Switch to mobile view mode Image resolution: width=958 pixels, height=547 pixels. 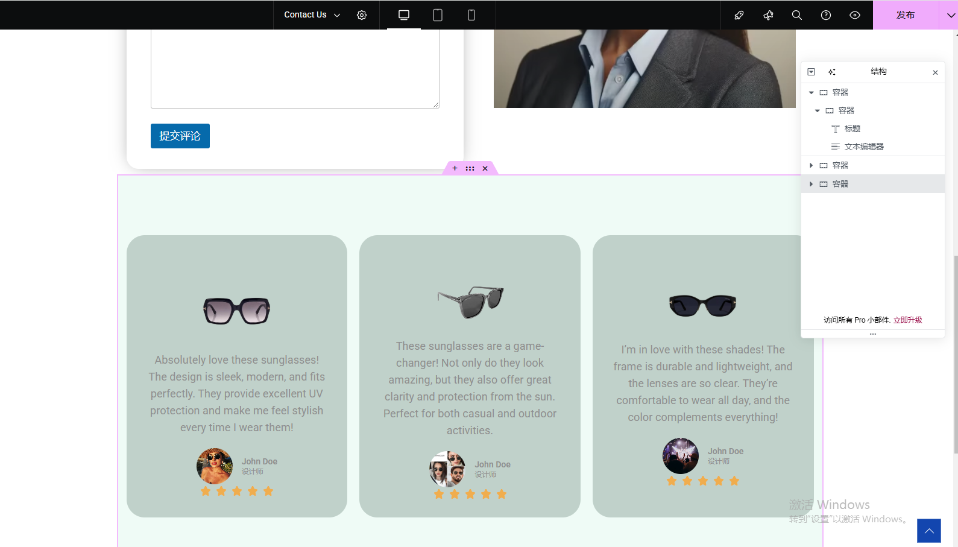[x=471, y=15]
